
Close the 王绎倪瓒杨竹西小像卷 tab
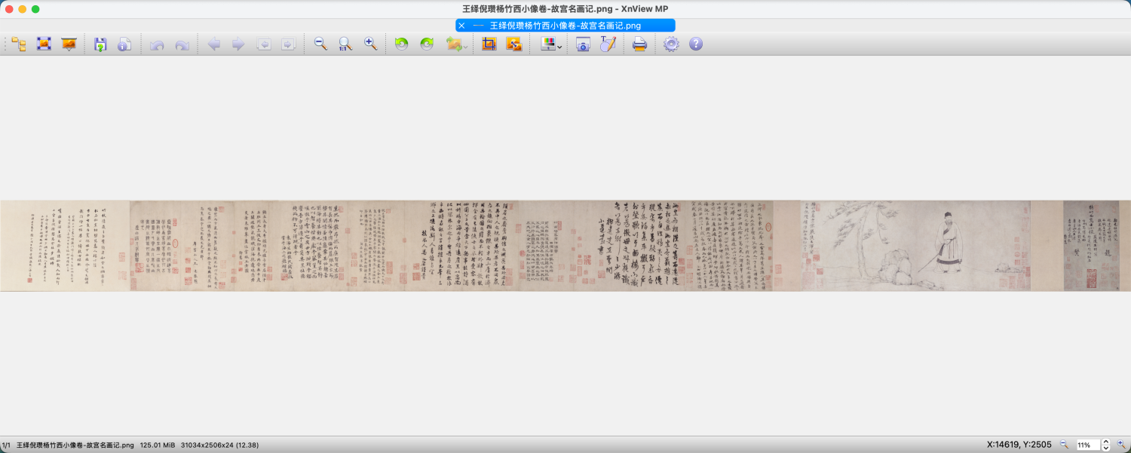pos(461,26)
